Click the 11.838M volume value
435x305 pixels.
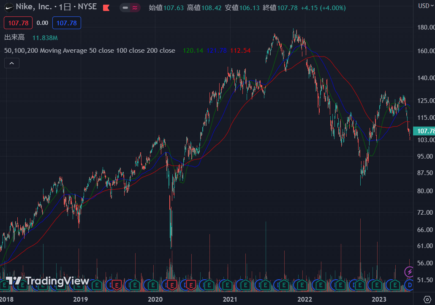[x=45, y=38]
